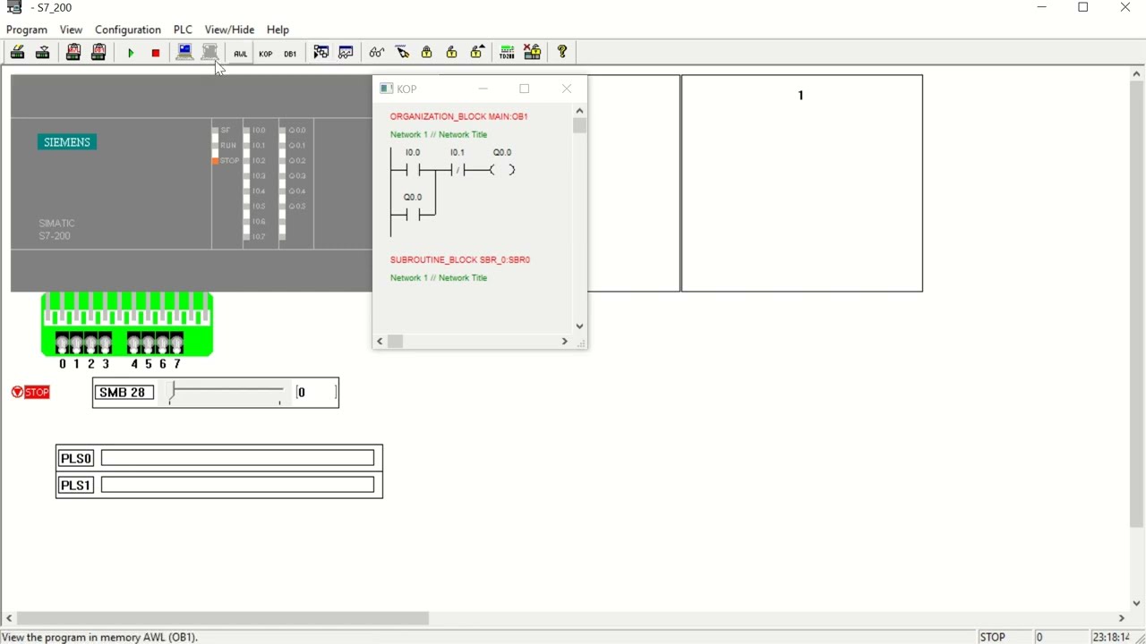Click the first padlock icon in the toolbar

[427, 53]
